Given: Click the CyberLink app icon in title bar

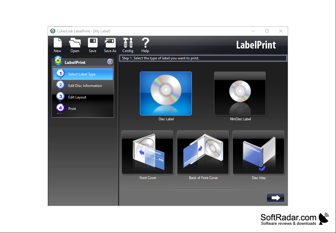Looking at the screenshot, I should point(53,31).
